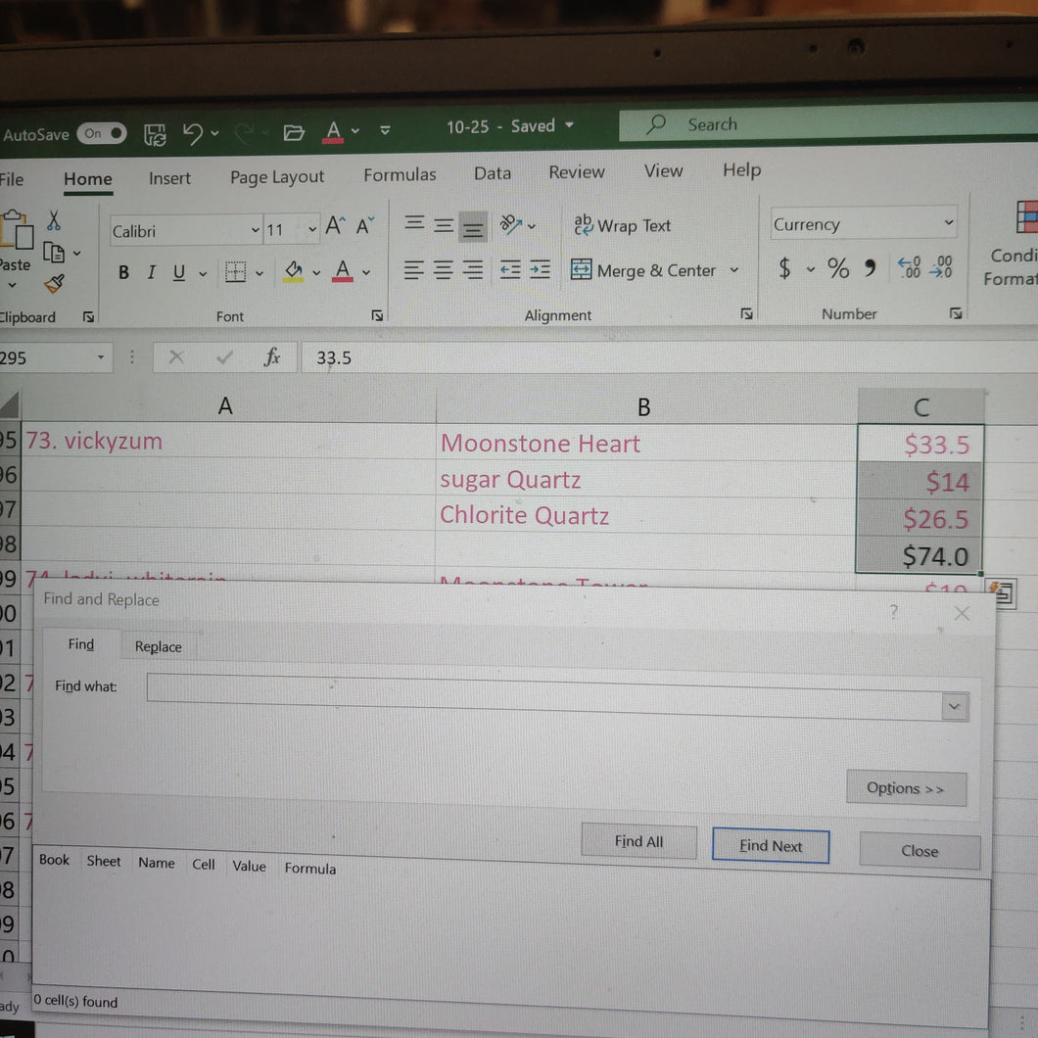Click the Find Next button

(x=771, y=845)
